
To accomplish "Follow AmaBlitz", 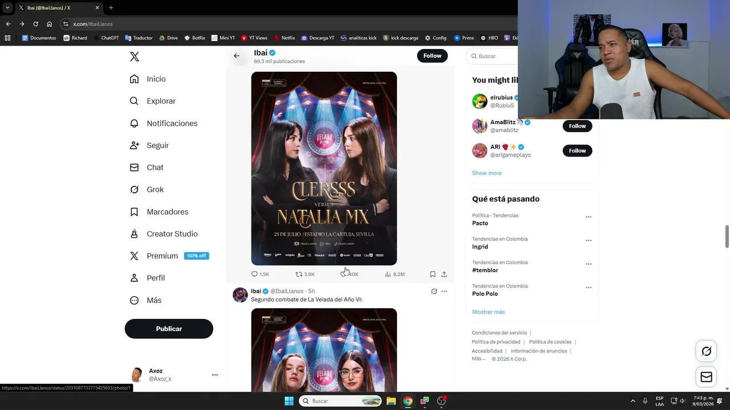I will (x=577, y=126).
